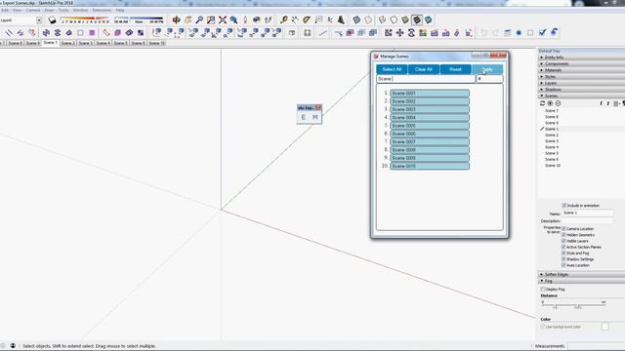The image size is (625, 351).
Task: Click the blue checkmark toolbar icon
Action: (x=543, y=32)
